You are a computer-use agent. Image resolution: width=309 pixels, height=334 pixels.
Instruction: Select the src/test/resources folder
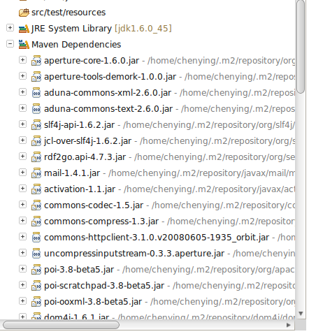pyautogui.click(x=69, y=13)
